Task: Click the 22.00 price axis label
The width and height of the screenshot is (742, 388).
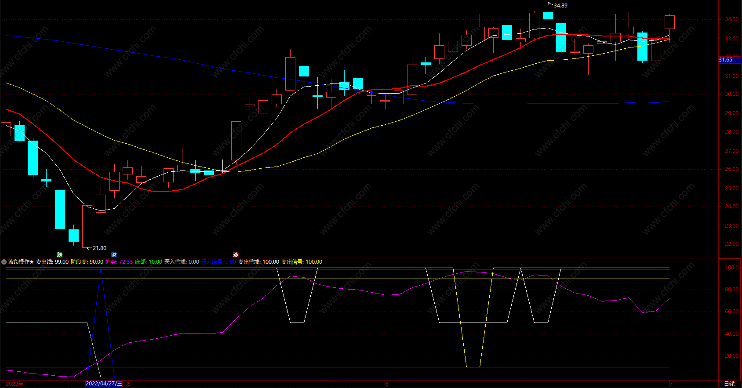Action: [x=732, y=244]
